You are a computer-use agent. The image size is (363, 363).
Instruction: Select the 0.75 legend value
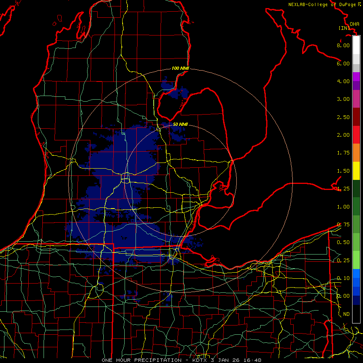pos(343,224)
